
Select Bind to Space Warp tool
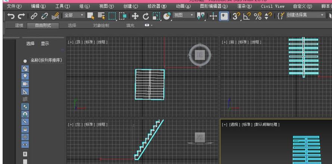click(x=55, y=16)
